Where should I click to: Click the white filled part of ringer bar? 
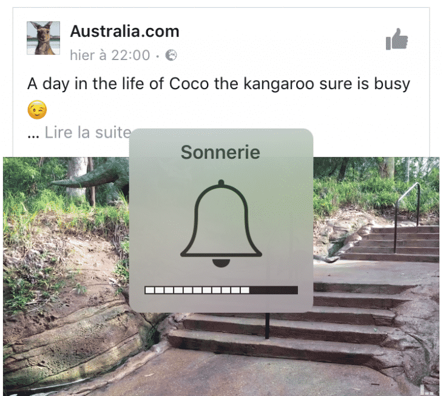coord(197,290)
